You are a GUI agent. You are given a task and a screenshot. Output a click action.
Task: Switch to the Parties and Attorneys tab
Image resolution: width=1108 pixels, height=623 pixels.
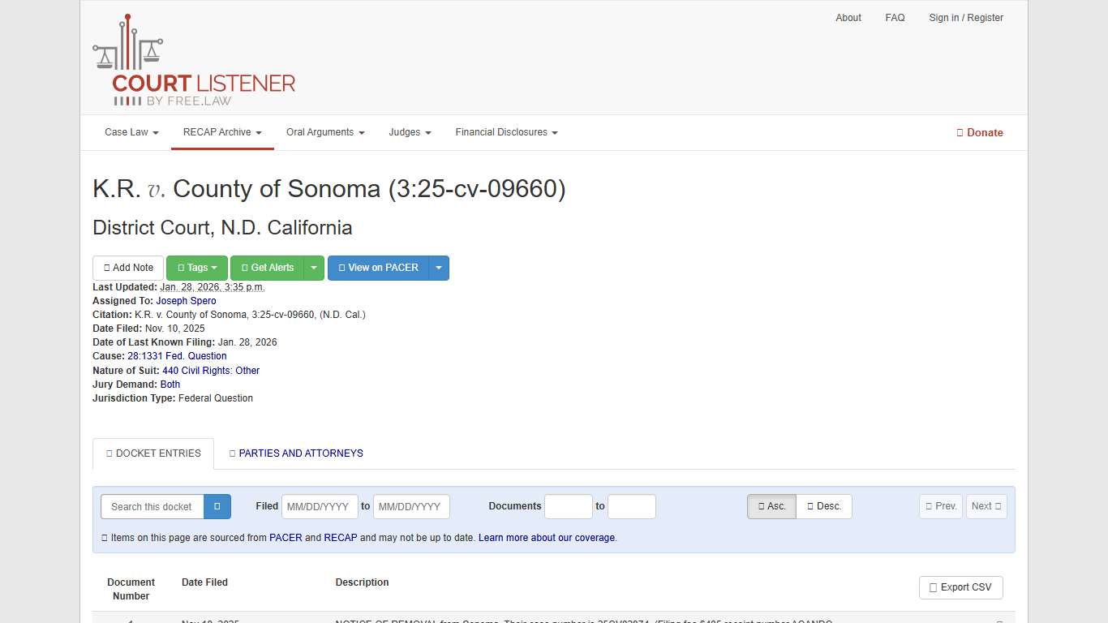tap(295, 453)
